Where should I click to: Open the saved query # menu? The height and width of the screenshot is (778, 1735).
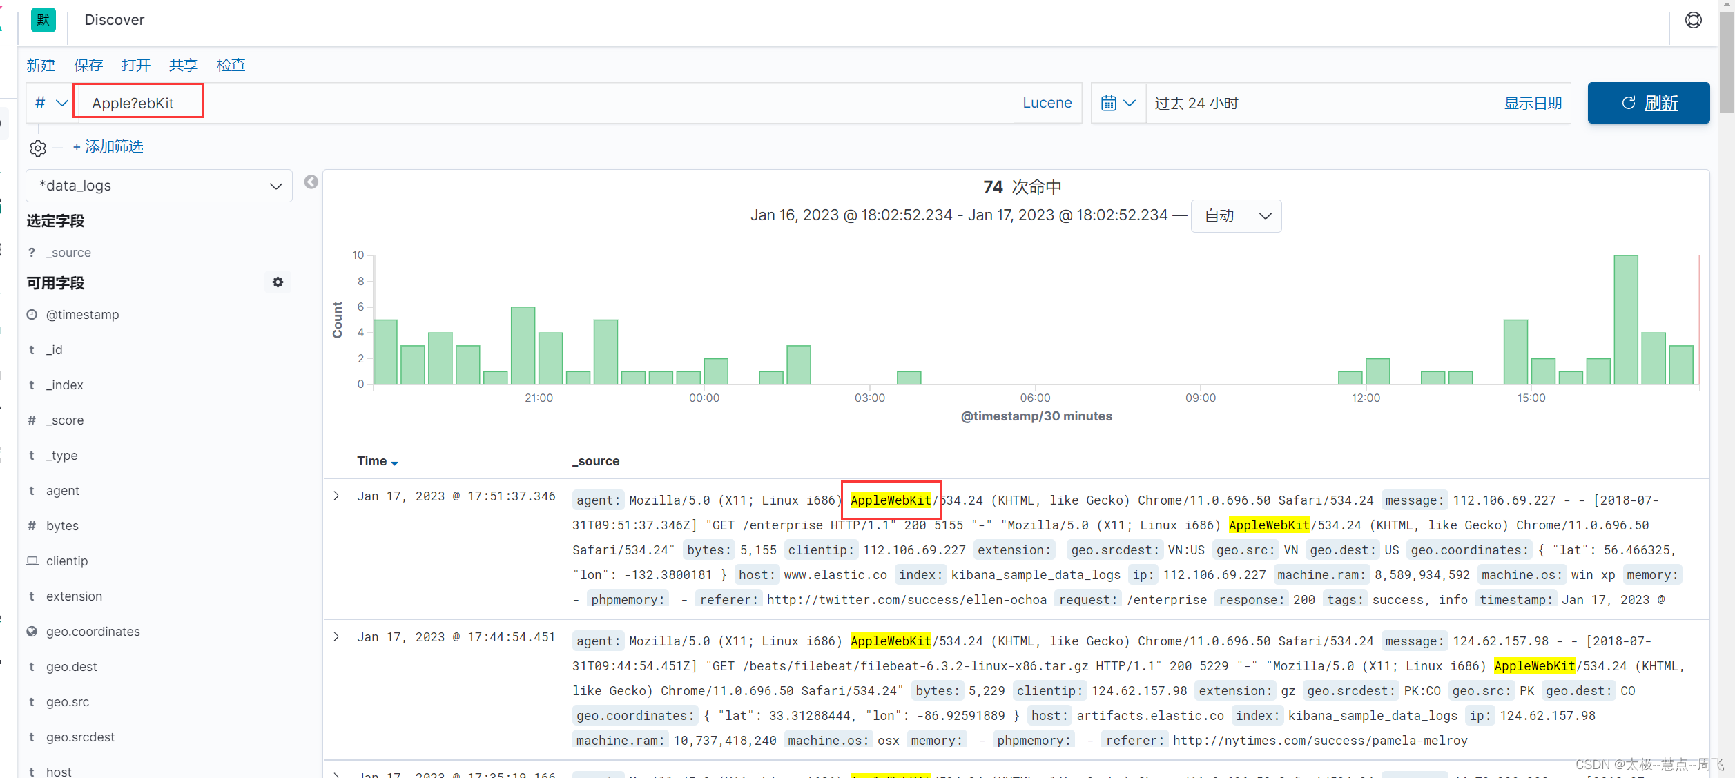click(x=50, y=104)
